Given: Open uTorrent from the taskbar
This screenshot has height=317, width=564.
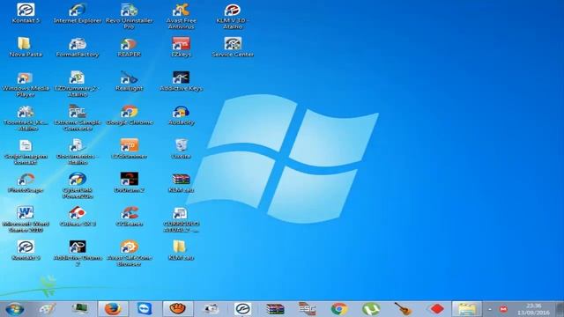Looking at the screenshot, I should pos(371,309).
